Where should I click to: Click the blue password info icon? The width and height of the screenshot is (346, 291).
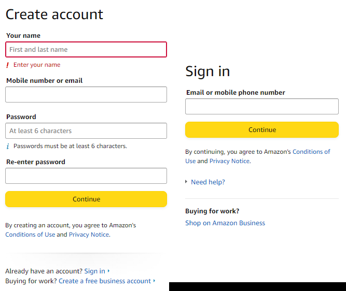click(x=8, y=147)
